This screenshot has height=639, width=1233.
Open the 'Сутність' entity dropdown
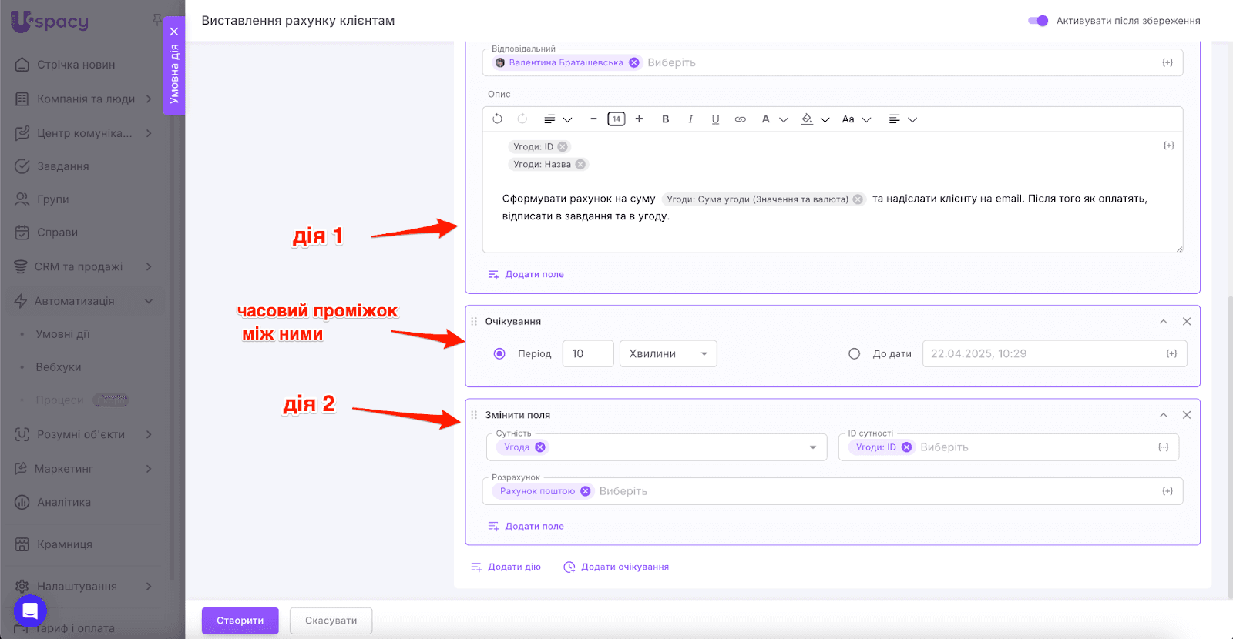pos(812,447)
